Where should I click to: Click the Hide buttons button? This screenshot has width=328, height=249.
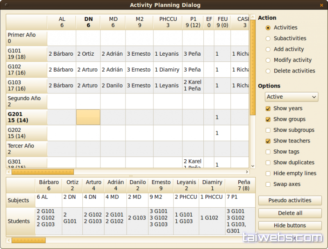click(x=289, y=226)
